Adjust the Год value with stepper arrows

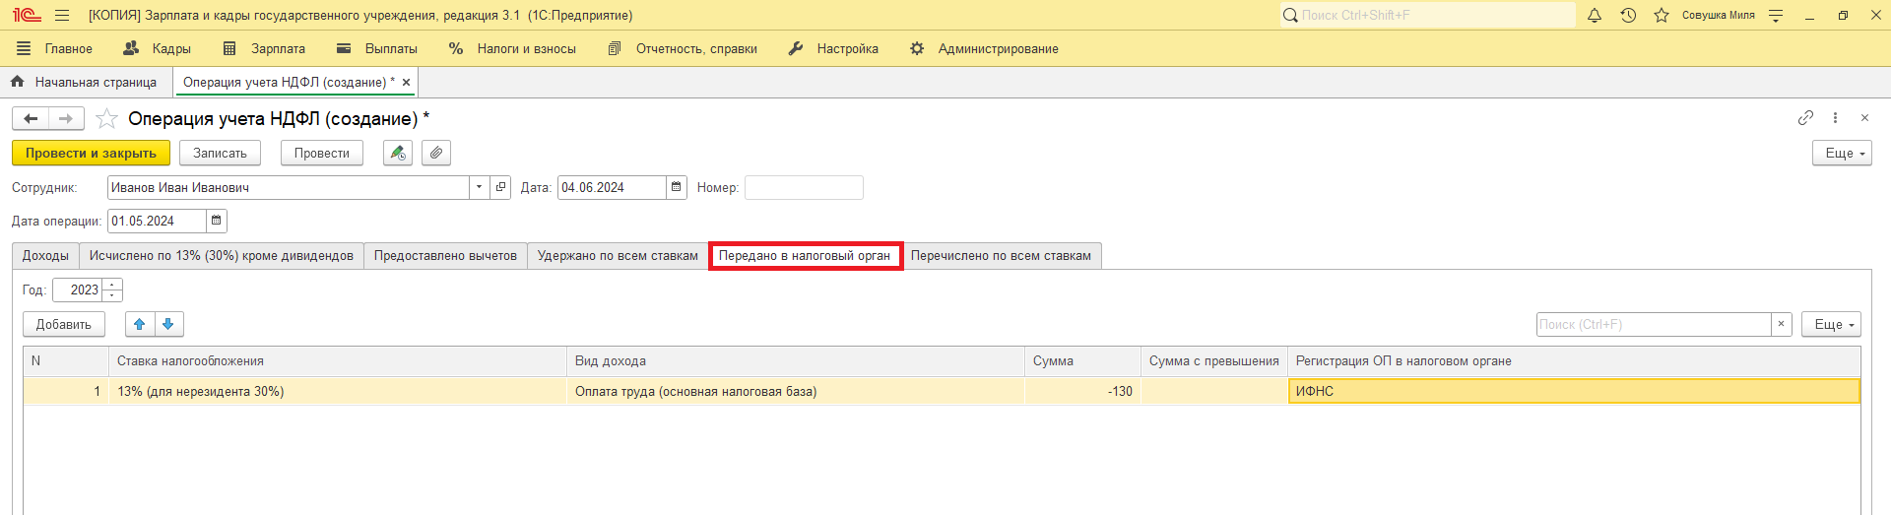[x=112, y=290]
